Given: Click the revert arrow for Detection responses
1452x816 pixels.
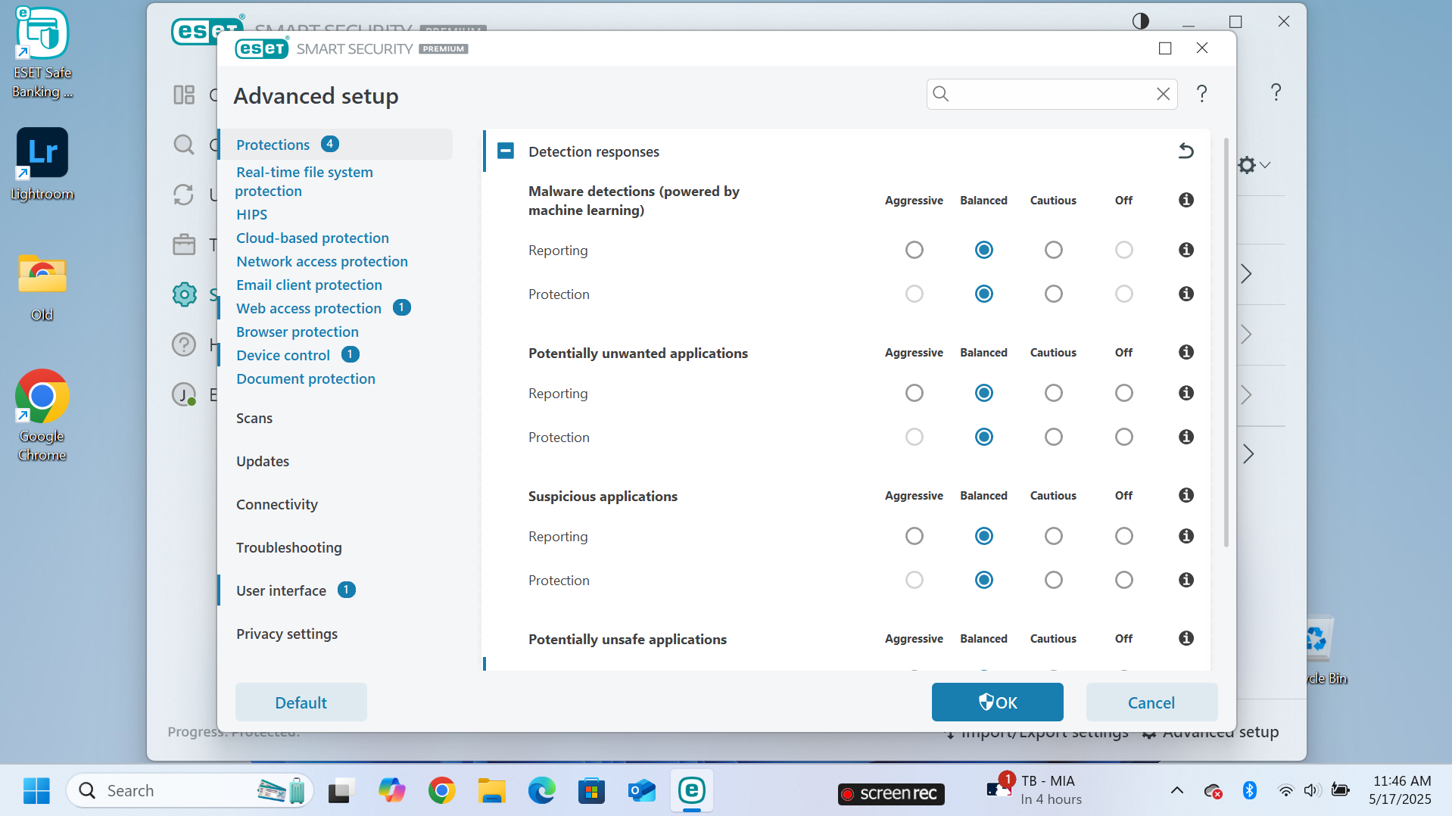Looking at the screenshot, I should point(1186,151).
